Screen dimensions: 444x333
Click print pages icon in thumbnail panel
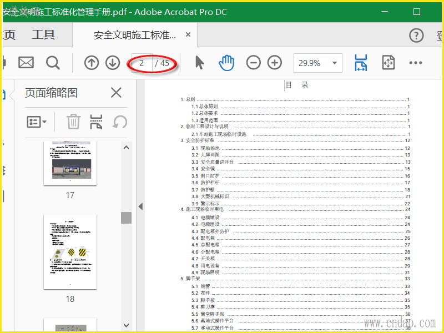coord(96,122)
